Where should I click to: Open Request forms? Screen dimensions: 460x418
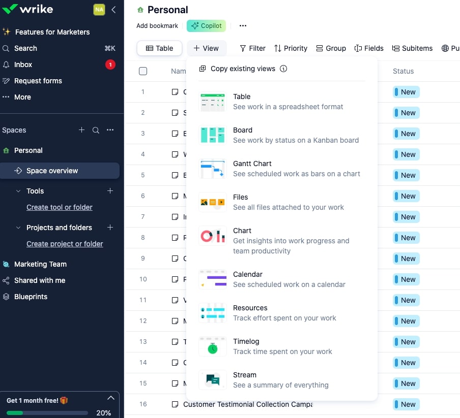click(37, 81)
